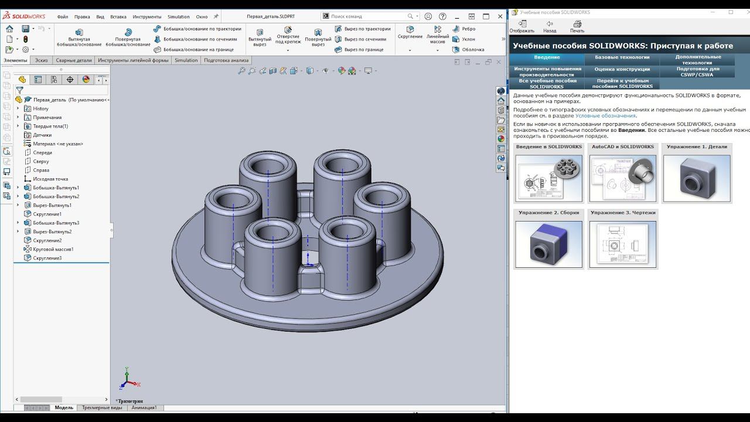Screen dimensions: 750x422
Task: Select the Линейный массив tool
Action: pyautogui.click(x=438, y=34)
